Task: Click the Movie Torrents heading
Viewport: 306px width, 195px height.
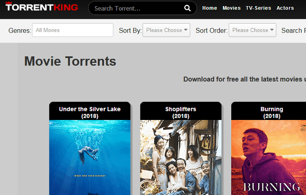Action: 70,61
